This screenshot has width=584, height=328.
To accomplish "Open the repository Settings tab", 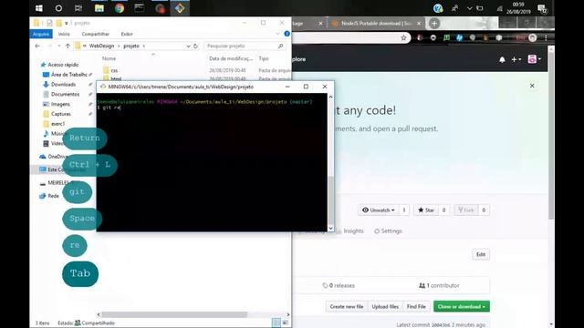I will (388, 231).
